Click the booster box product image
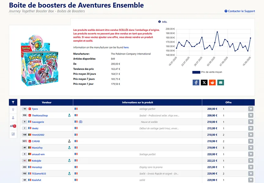This screenshot has width=264, height=183. (x=40, y=60)
